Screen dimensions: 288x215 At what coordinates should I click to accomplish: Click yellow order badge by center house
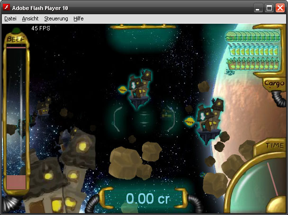(x=122, y=90)
